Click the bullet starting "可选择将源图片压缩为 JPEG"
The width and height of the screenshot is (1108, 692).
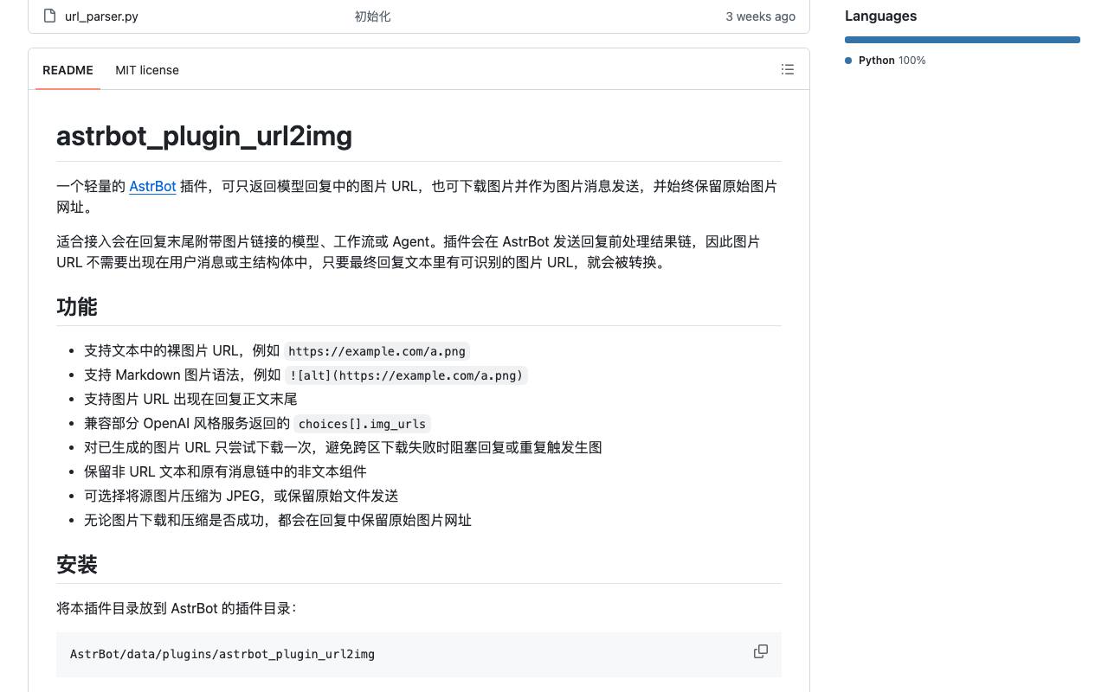[242, 496]
